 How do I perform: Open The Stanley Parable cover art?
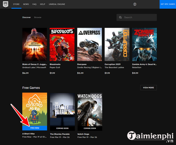(x=62, y=109)
